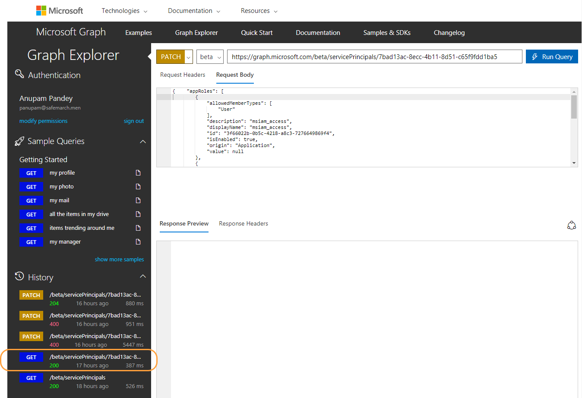Viewport: 582px width, 398px height.
Task: Click the sign out link
Action: pyautogui.click(x=134, y=121)
